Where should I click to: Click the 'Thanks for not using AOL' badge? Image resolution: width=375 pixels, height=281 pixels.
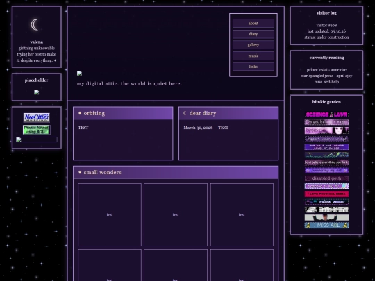[37, 130]
